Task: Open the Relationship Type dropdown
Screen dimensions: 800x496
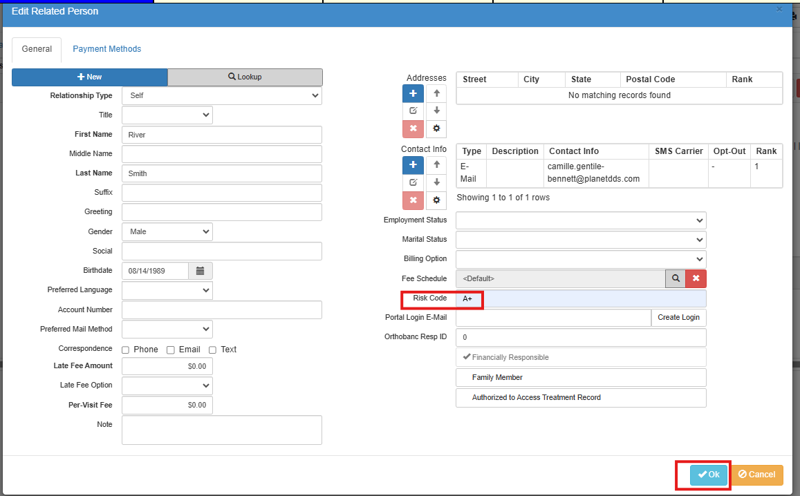Action: pos(221,96)
